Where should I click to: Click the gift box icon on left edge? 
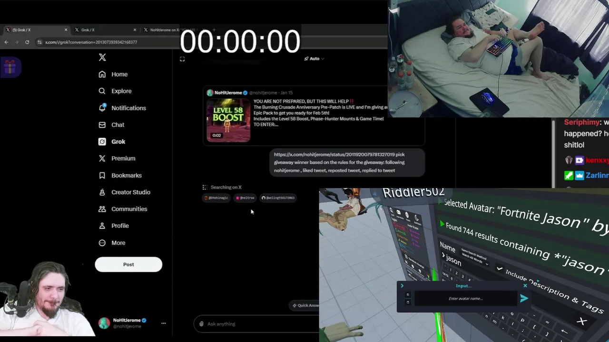click(10, 67)
